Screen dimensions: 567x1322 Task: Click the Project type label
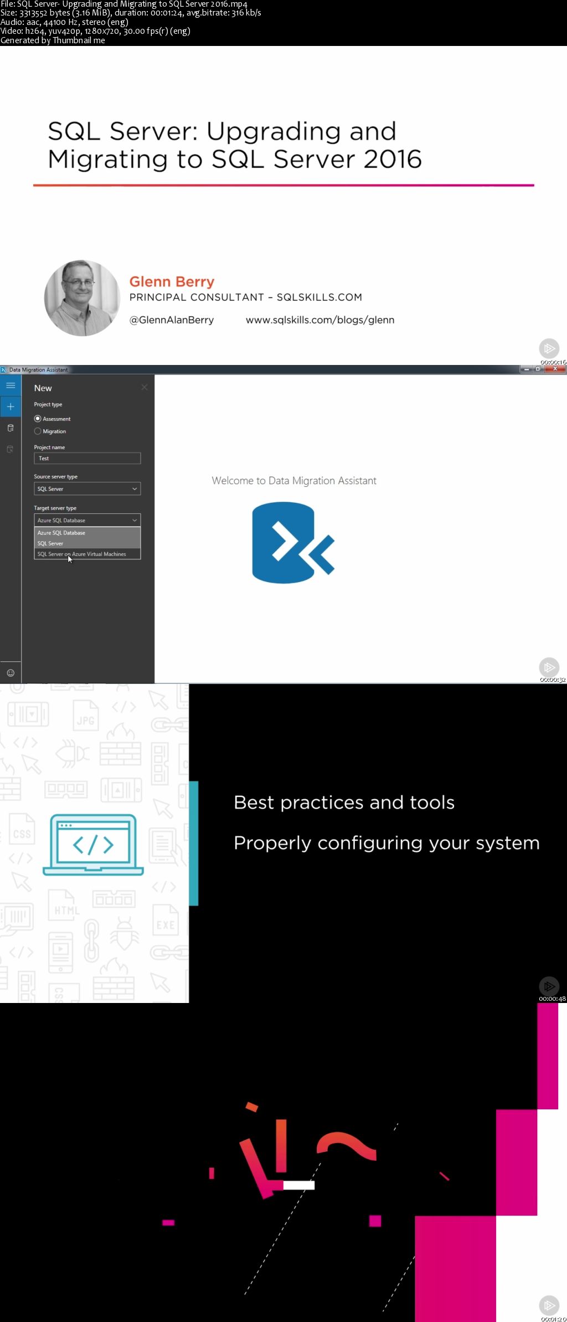pos(48,404)
